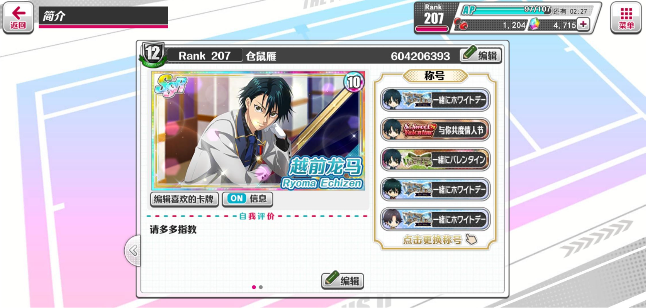This screenshot has height=308, width=647.
Task: Go back with the 返回 arrow button
Action: 18,17
